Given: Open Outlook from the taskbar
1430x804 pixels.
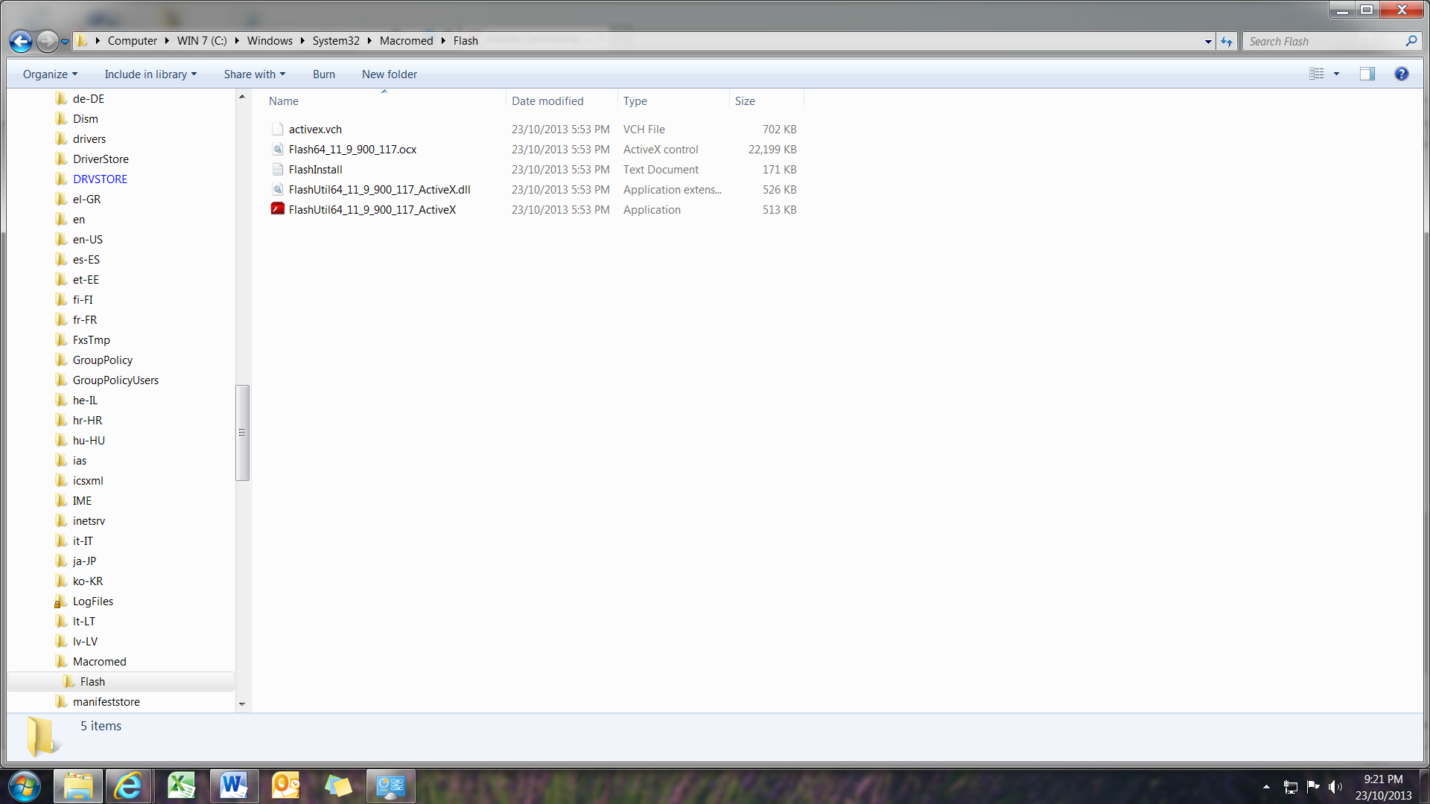Looking at the screenshot, I should (x=286, y=785).
